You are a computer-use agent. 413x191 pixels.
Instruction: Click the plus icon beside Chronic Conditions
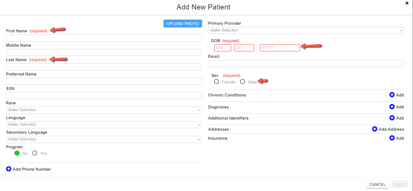click(x=392, y=95)
